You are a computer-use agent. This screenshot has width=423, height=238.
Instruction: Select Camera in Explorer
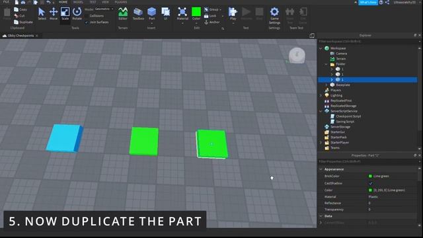[x=341, y=54]
